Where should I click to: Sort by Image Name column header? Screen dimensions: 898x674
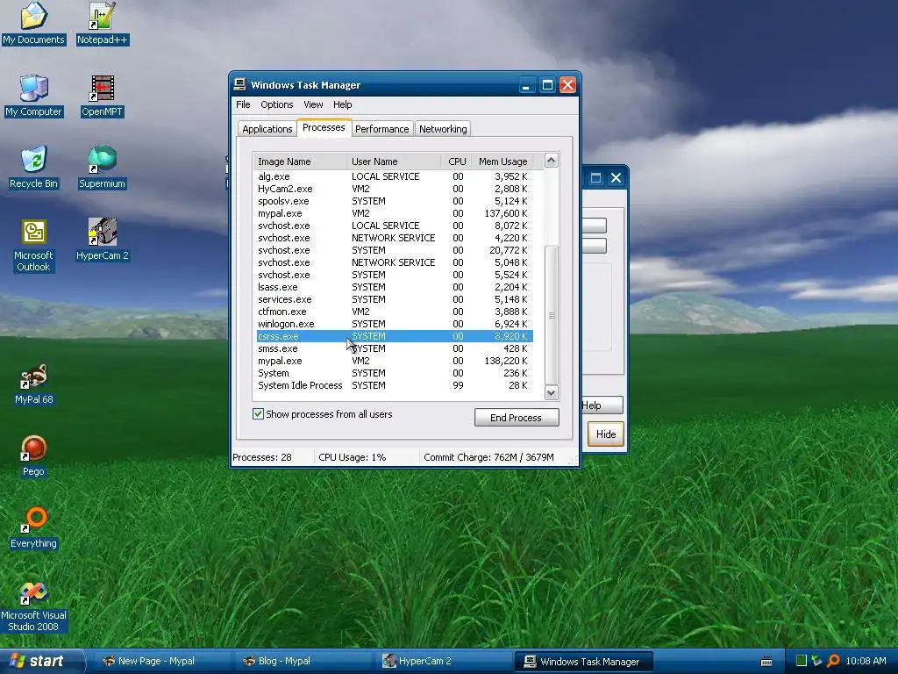tap(300, 161)
